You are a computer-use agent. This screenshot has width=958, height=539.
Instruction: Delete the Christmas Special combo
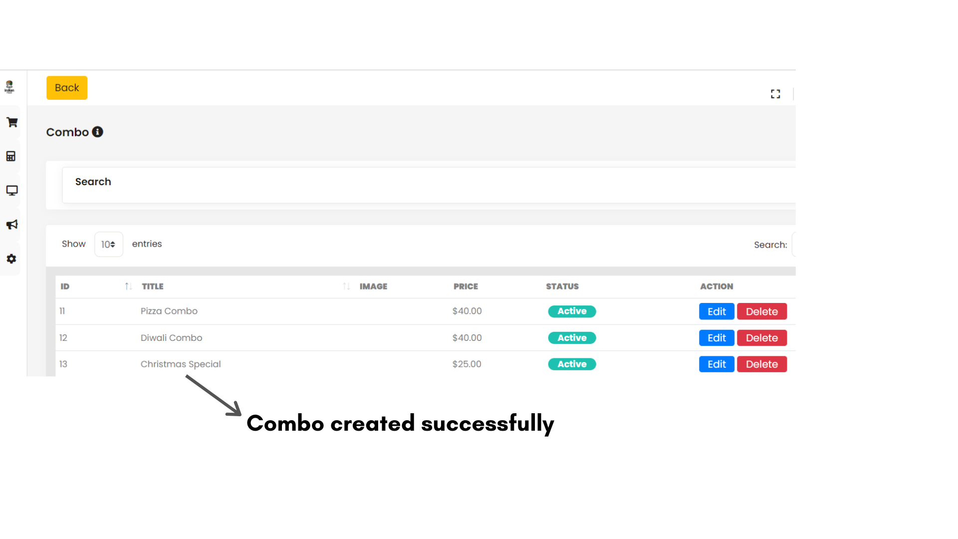click(761, 364)
